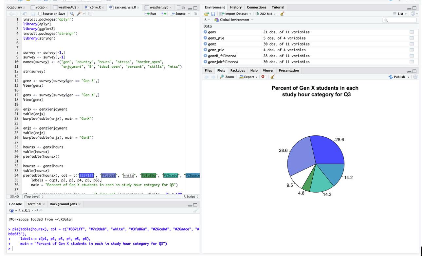
Task: Switch to the History tab
Action: tap(236, 7)
